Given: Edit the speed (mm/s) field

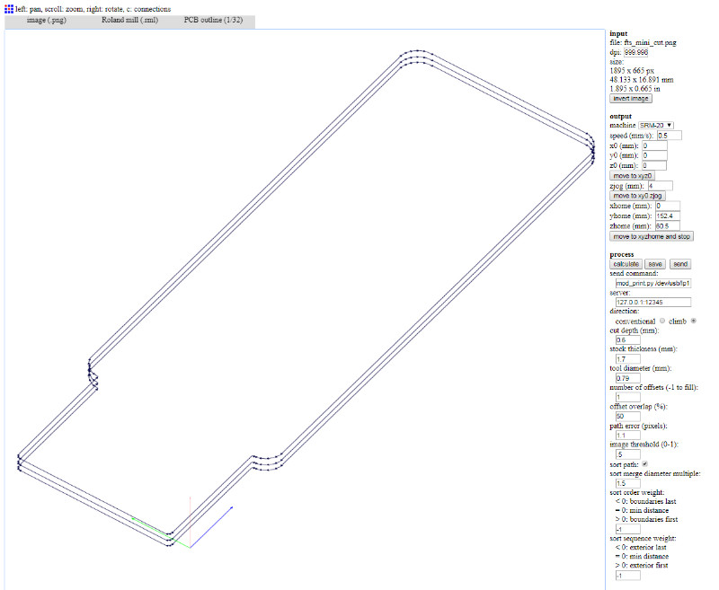Looking at the screenshot, I should [669, 136].
